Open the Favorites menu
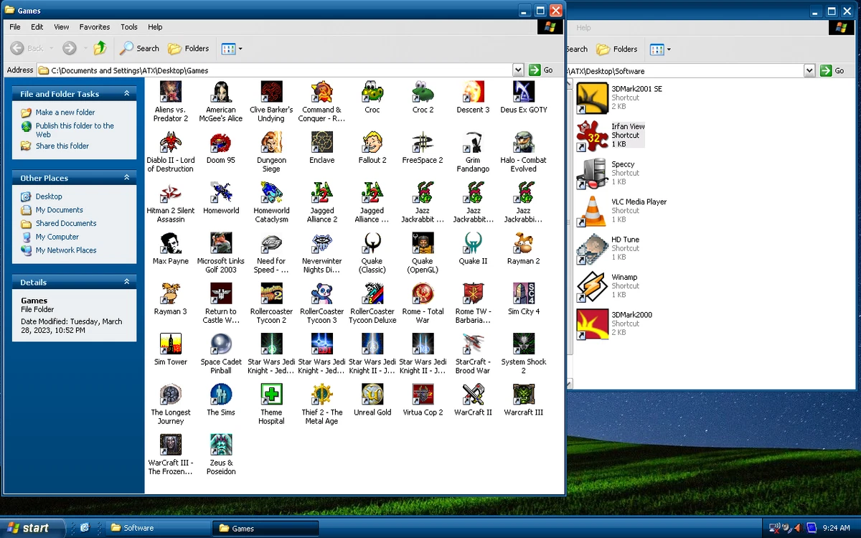This screenshot has height=538, width=861. (x=94, y=27)
